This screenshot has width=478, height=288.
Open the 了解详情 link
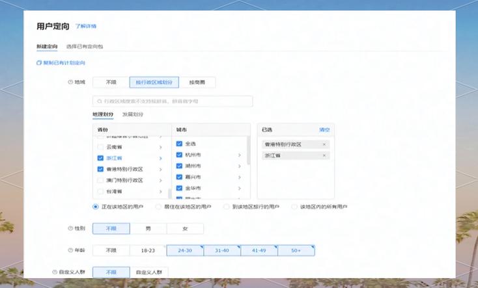tap(86, 26)
